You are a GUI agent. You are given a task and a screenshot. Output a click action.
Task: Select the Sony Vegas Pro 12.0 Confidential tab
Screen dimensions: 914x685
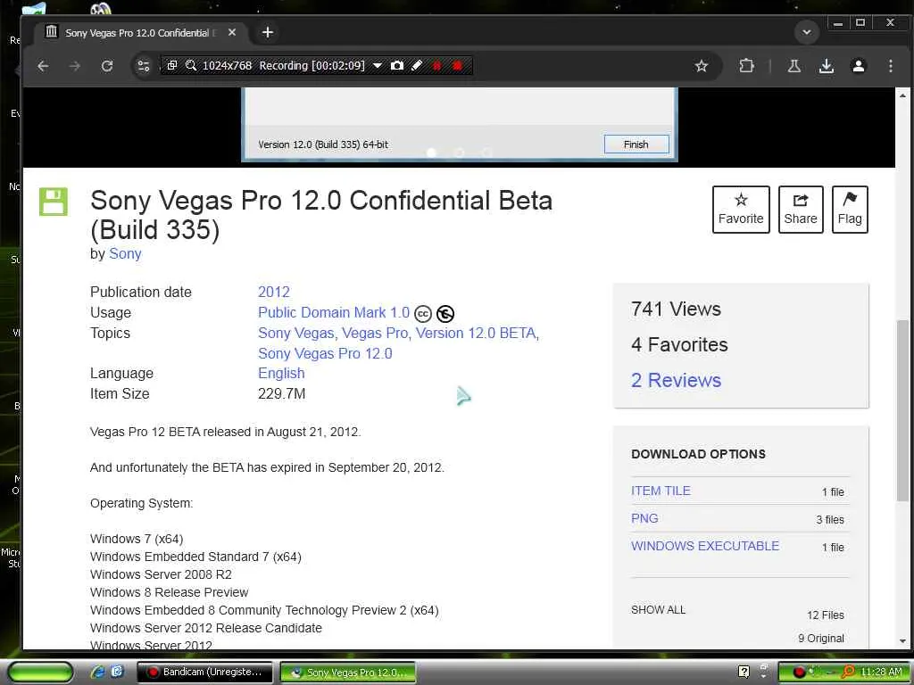click(140, 33)
